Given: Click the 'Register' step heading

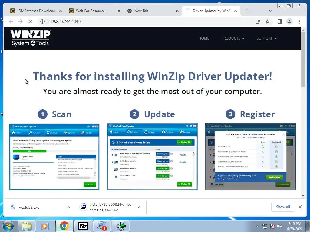Looking at the screenshot, I should [x=257, y=114].
